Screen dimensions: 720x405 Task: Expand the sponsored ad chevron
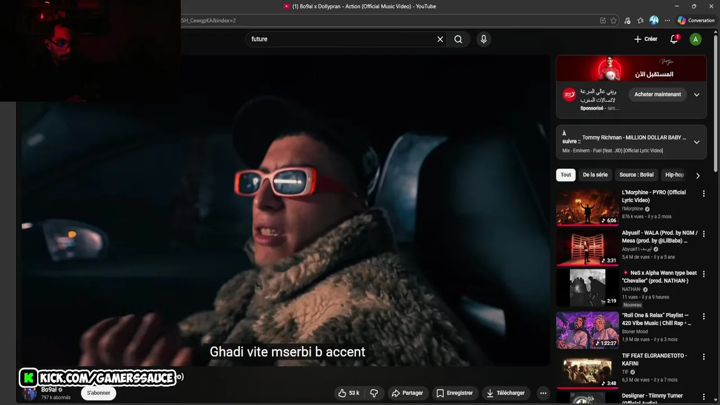click(x=696, y=94)
